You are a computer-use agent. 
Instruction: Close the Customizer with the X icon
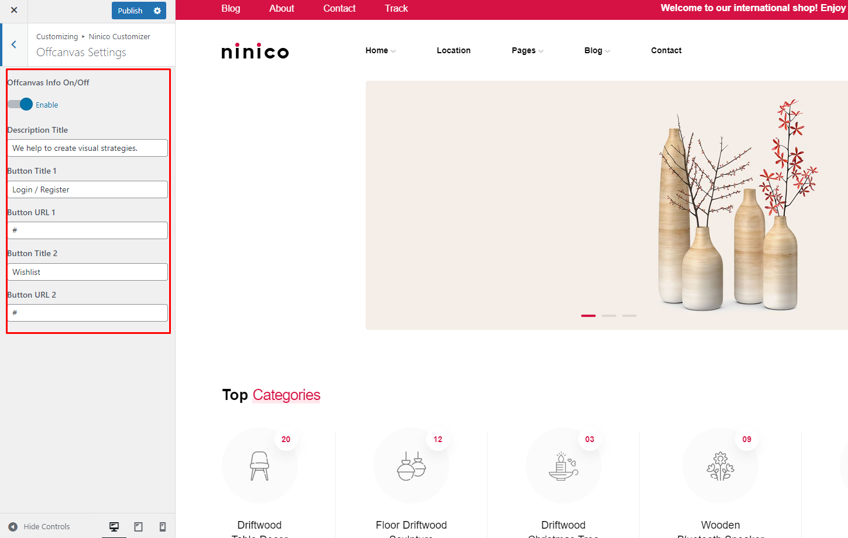pos(14,10)
